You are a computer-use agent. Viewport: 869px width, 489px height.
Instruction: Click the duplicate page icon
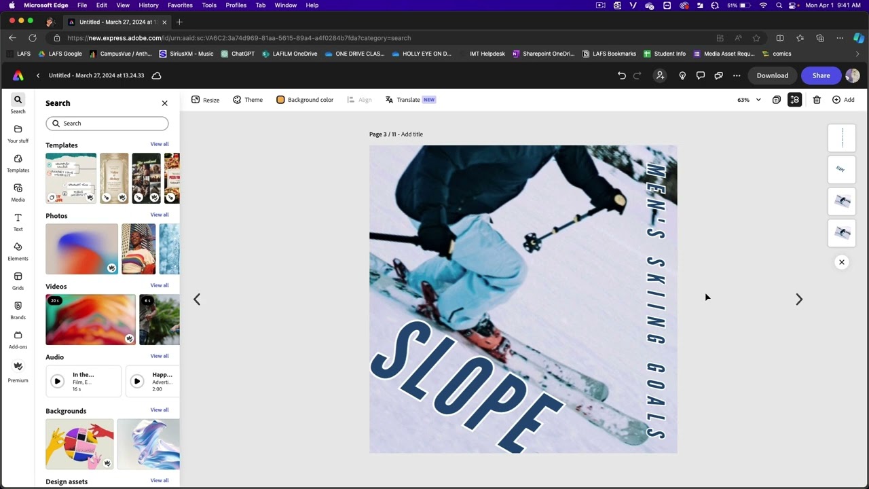coord(777,100)
